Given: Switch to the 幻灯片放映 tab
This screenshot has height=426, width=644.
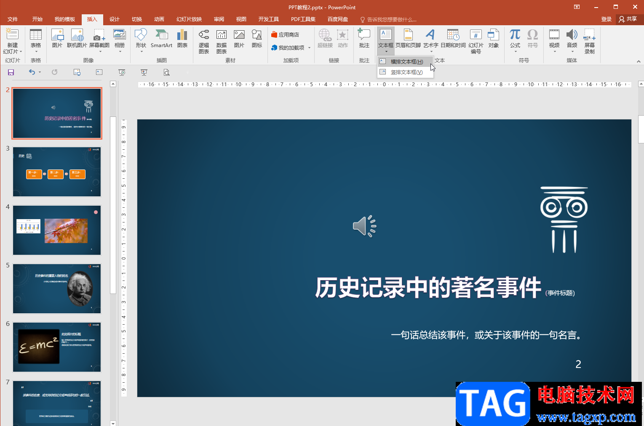Looking at the screenshot, I should [189, 19].
